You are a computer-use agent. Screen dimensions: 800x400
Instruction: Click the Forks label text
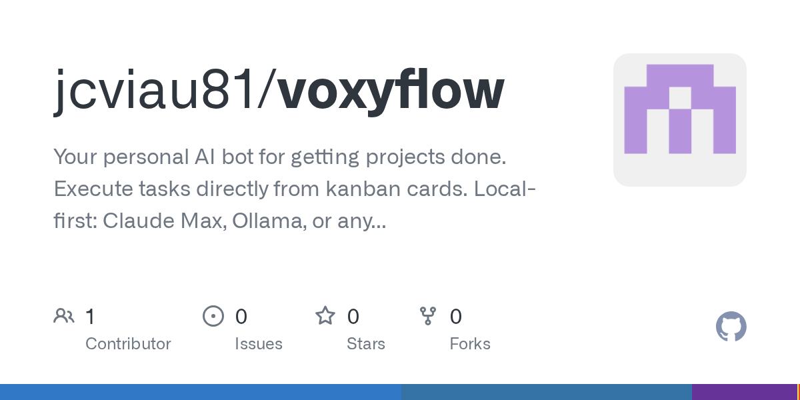click(469, 344)
